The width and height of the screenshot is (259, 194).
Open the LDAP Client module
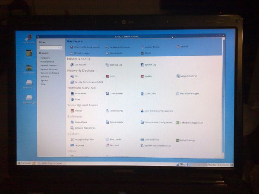tap(148, 94)
